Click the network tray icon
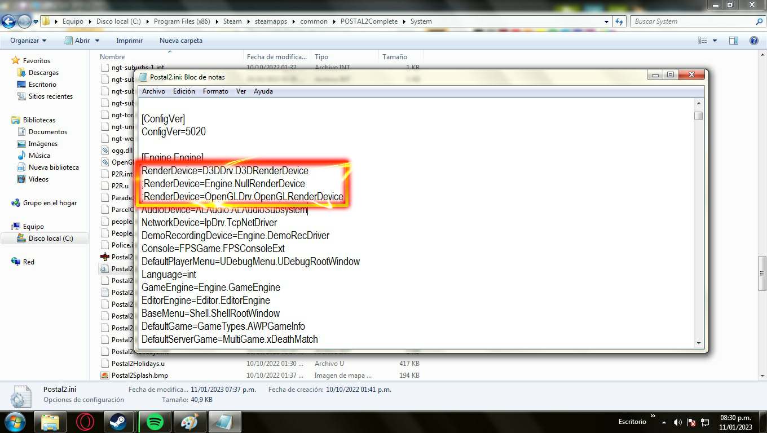This screenshot has width=767, height=433. pos(705,422)
